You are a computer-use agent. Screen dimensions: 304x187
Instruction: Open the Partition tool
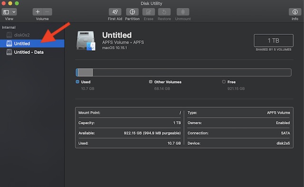(132, 12)
